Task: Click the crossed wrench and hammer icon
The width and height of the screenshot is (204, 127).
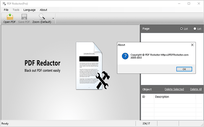Action: 103,80
